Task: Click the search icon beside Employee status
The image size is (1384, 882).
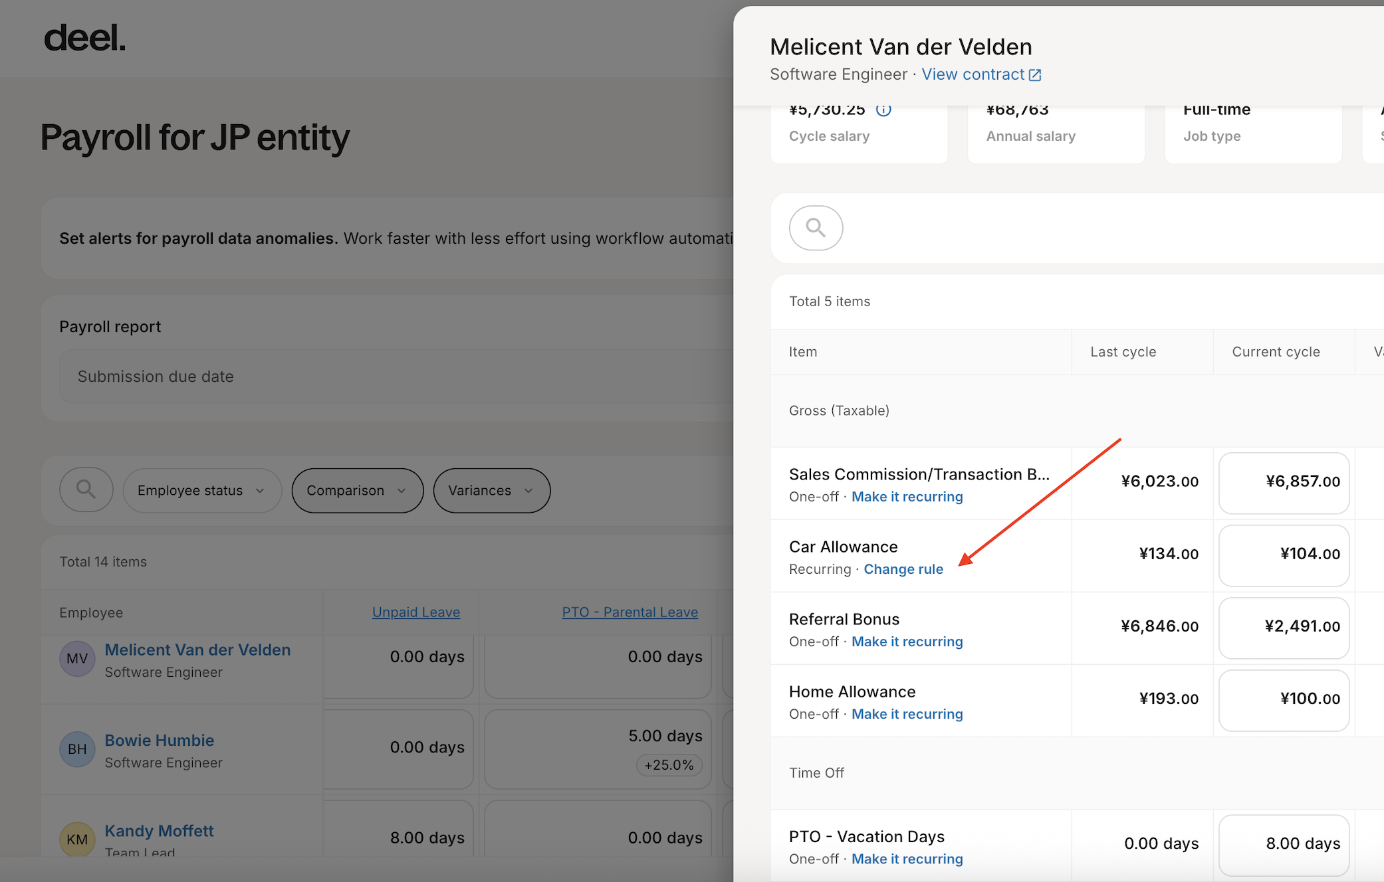Action: click(86, 490)
